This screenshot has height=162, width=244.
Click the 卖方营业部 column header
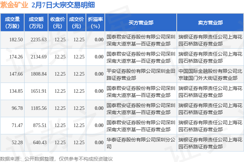pos(210,22)
